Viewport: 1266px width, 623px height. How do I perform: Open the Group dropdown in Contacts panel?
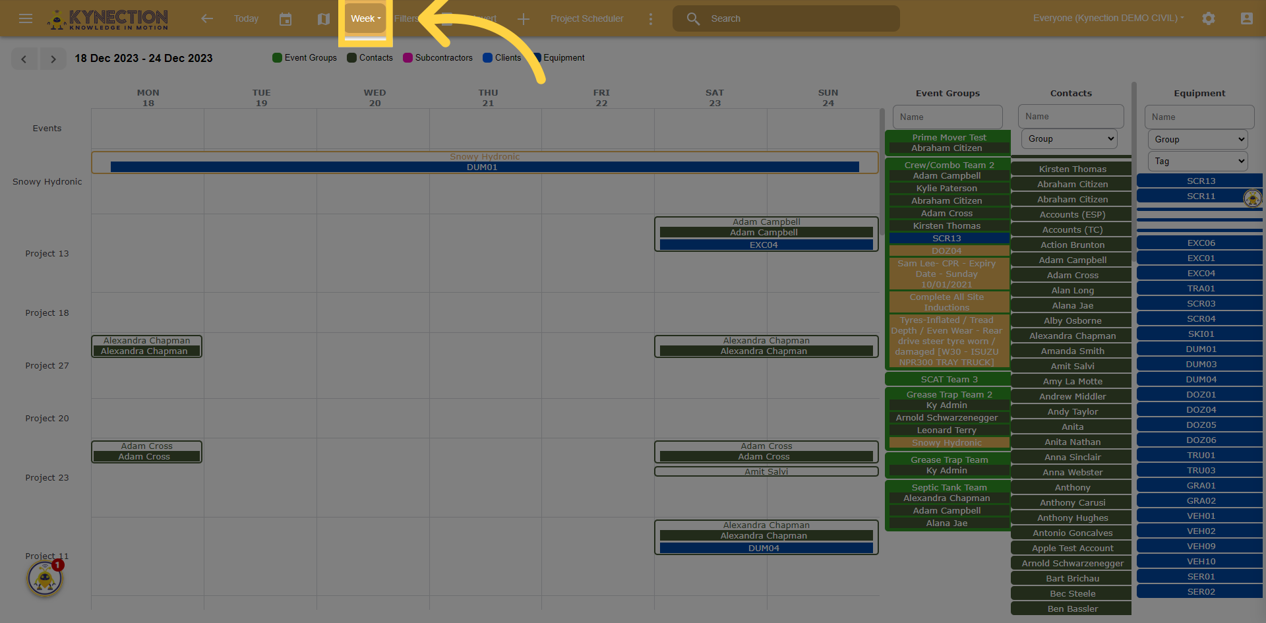click(x=1068, y=138)
